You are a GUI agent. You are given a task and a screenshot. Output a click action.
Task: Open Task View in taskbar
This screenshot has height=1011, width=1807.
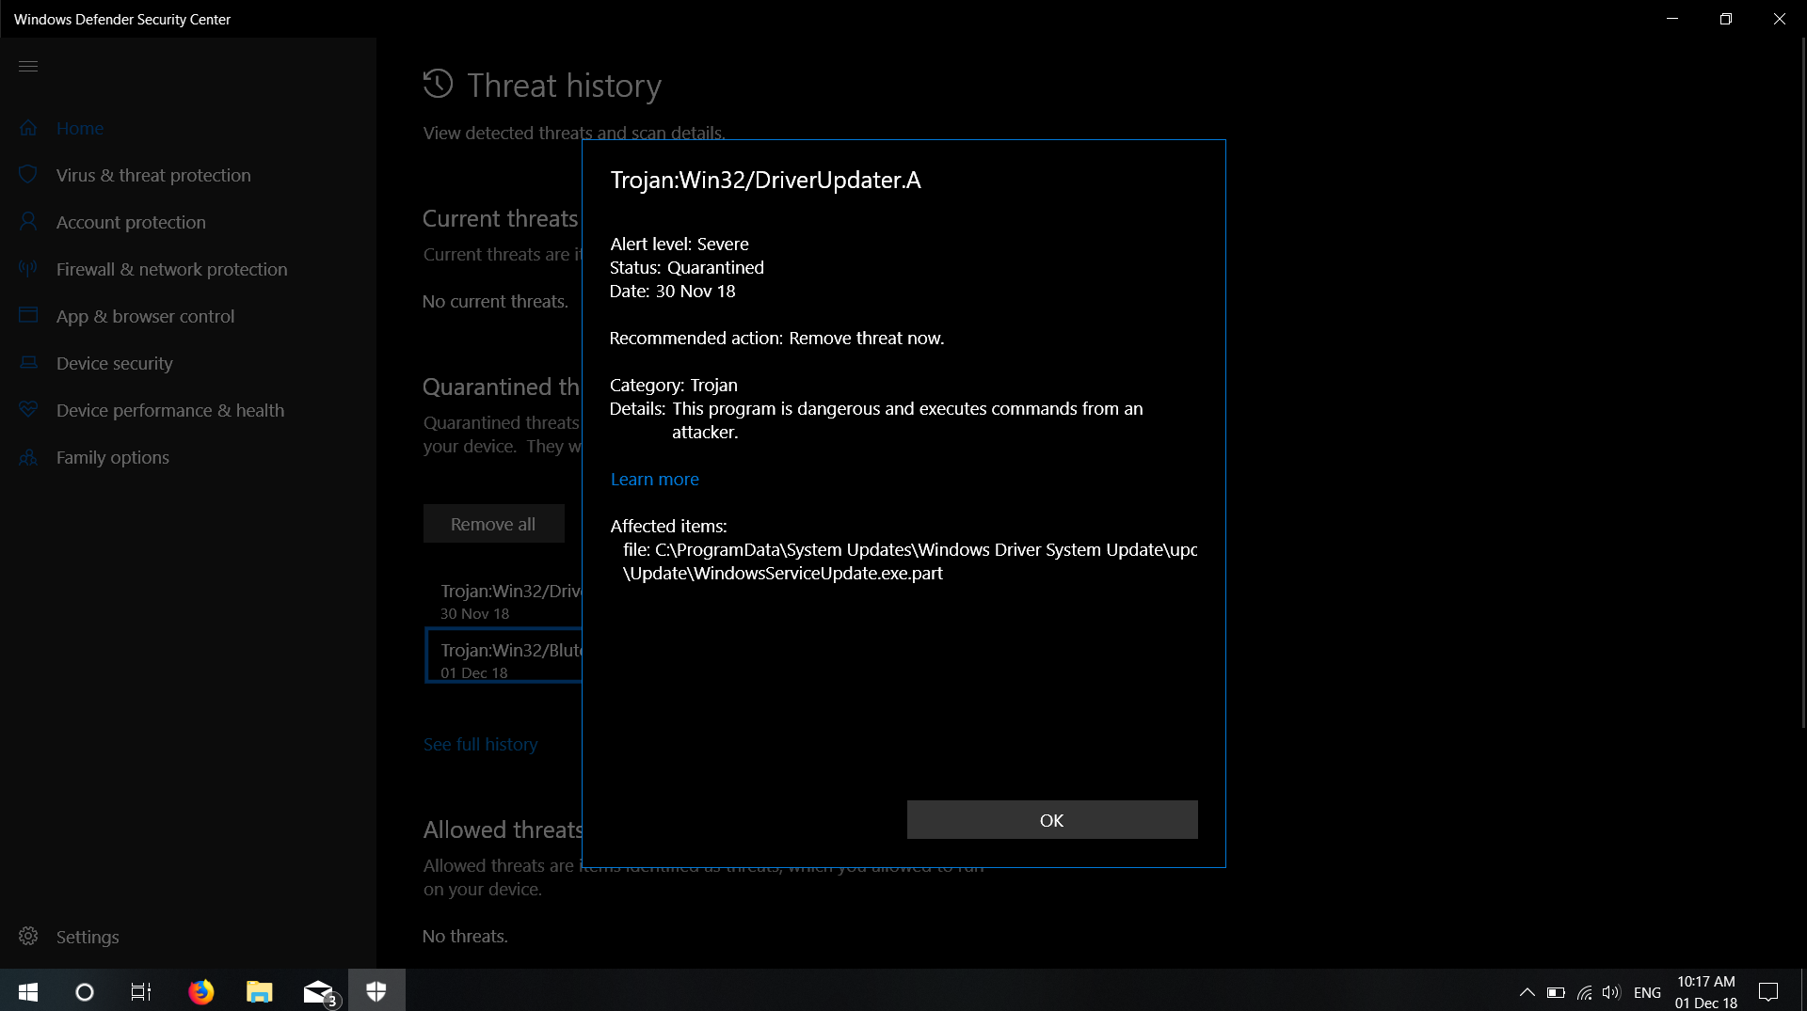(x=141, y=991)
